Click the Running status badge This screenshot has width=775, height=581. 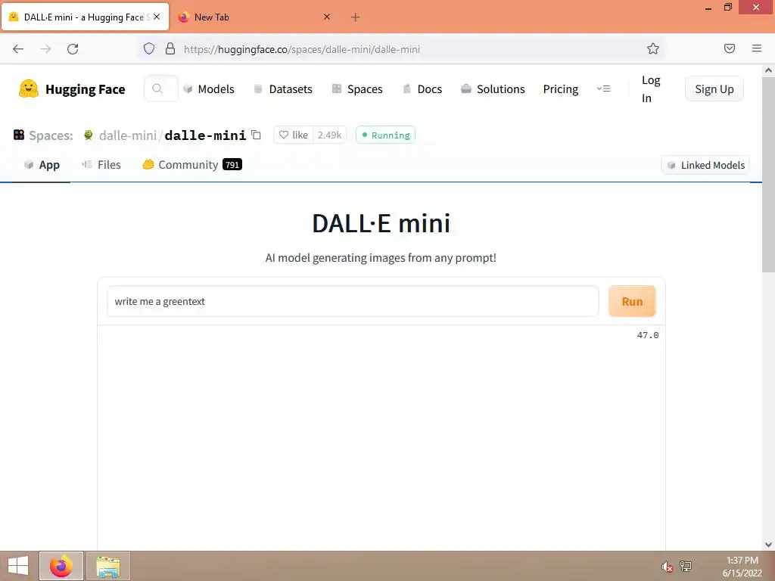tap(385, 135)
